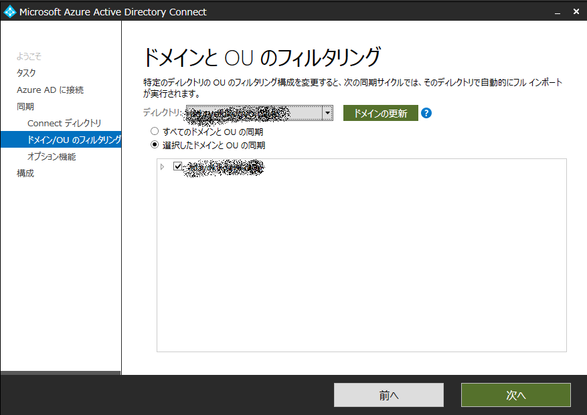The width and height of the screenshot is (587, 415).
Task: Uncheck the domain checkbox in tree
Action: tap(178, 166)
